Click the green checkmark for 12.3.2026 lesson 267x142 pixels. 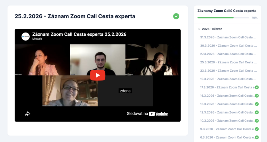coord(257,112)
